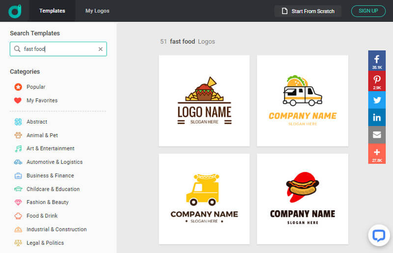
Task: Clear the fast food search text
Action: [x=100, y=49]
